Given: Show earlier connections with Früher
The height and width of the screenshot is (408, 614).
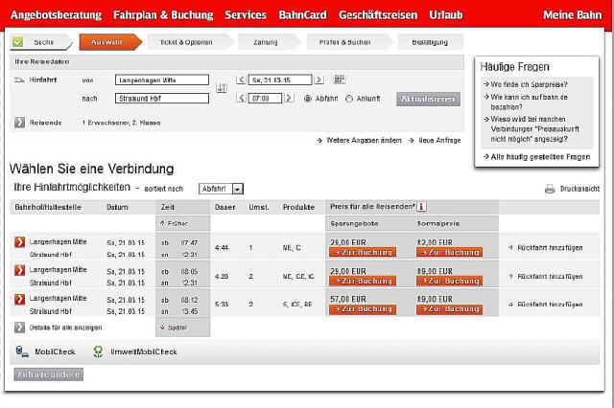Looking at the screenshot, I should click(175, 223).
